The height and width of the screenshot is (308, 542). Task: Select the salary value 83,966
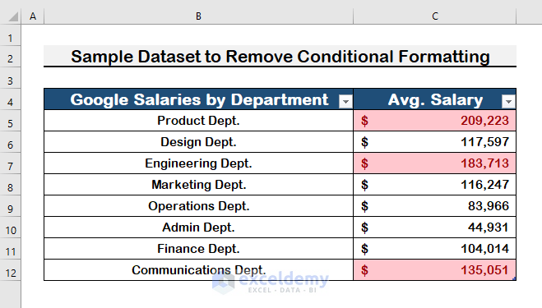pyautogui.click(x=435, y=206)
